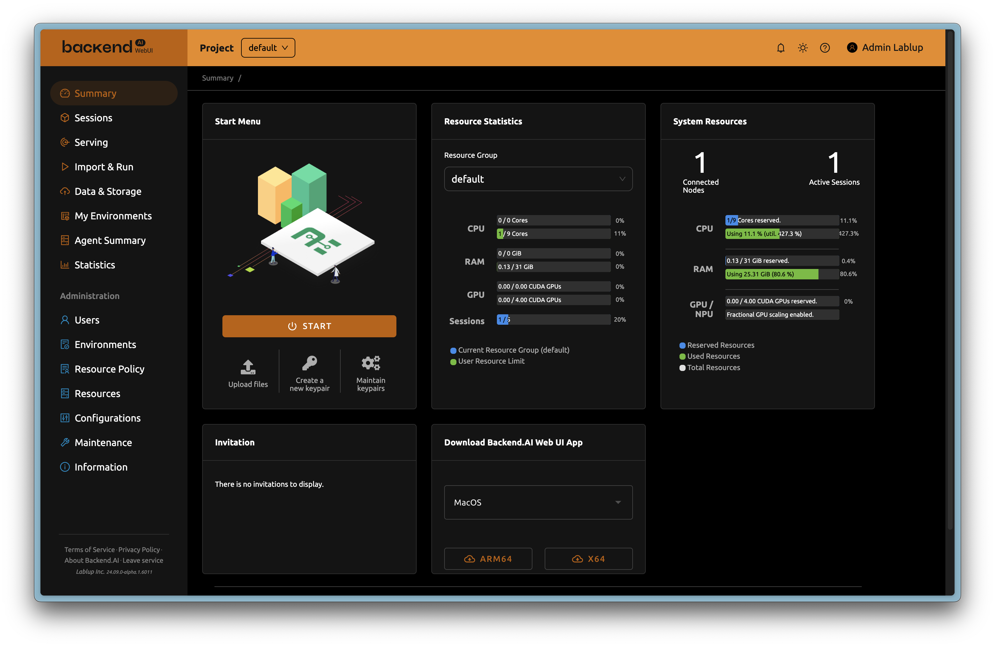Screen dimensions: 995x647
Task: Click the Resource Policy icon
Action: click(x=65, y=369)
